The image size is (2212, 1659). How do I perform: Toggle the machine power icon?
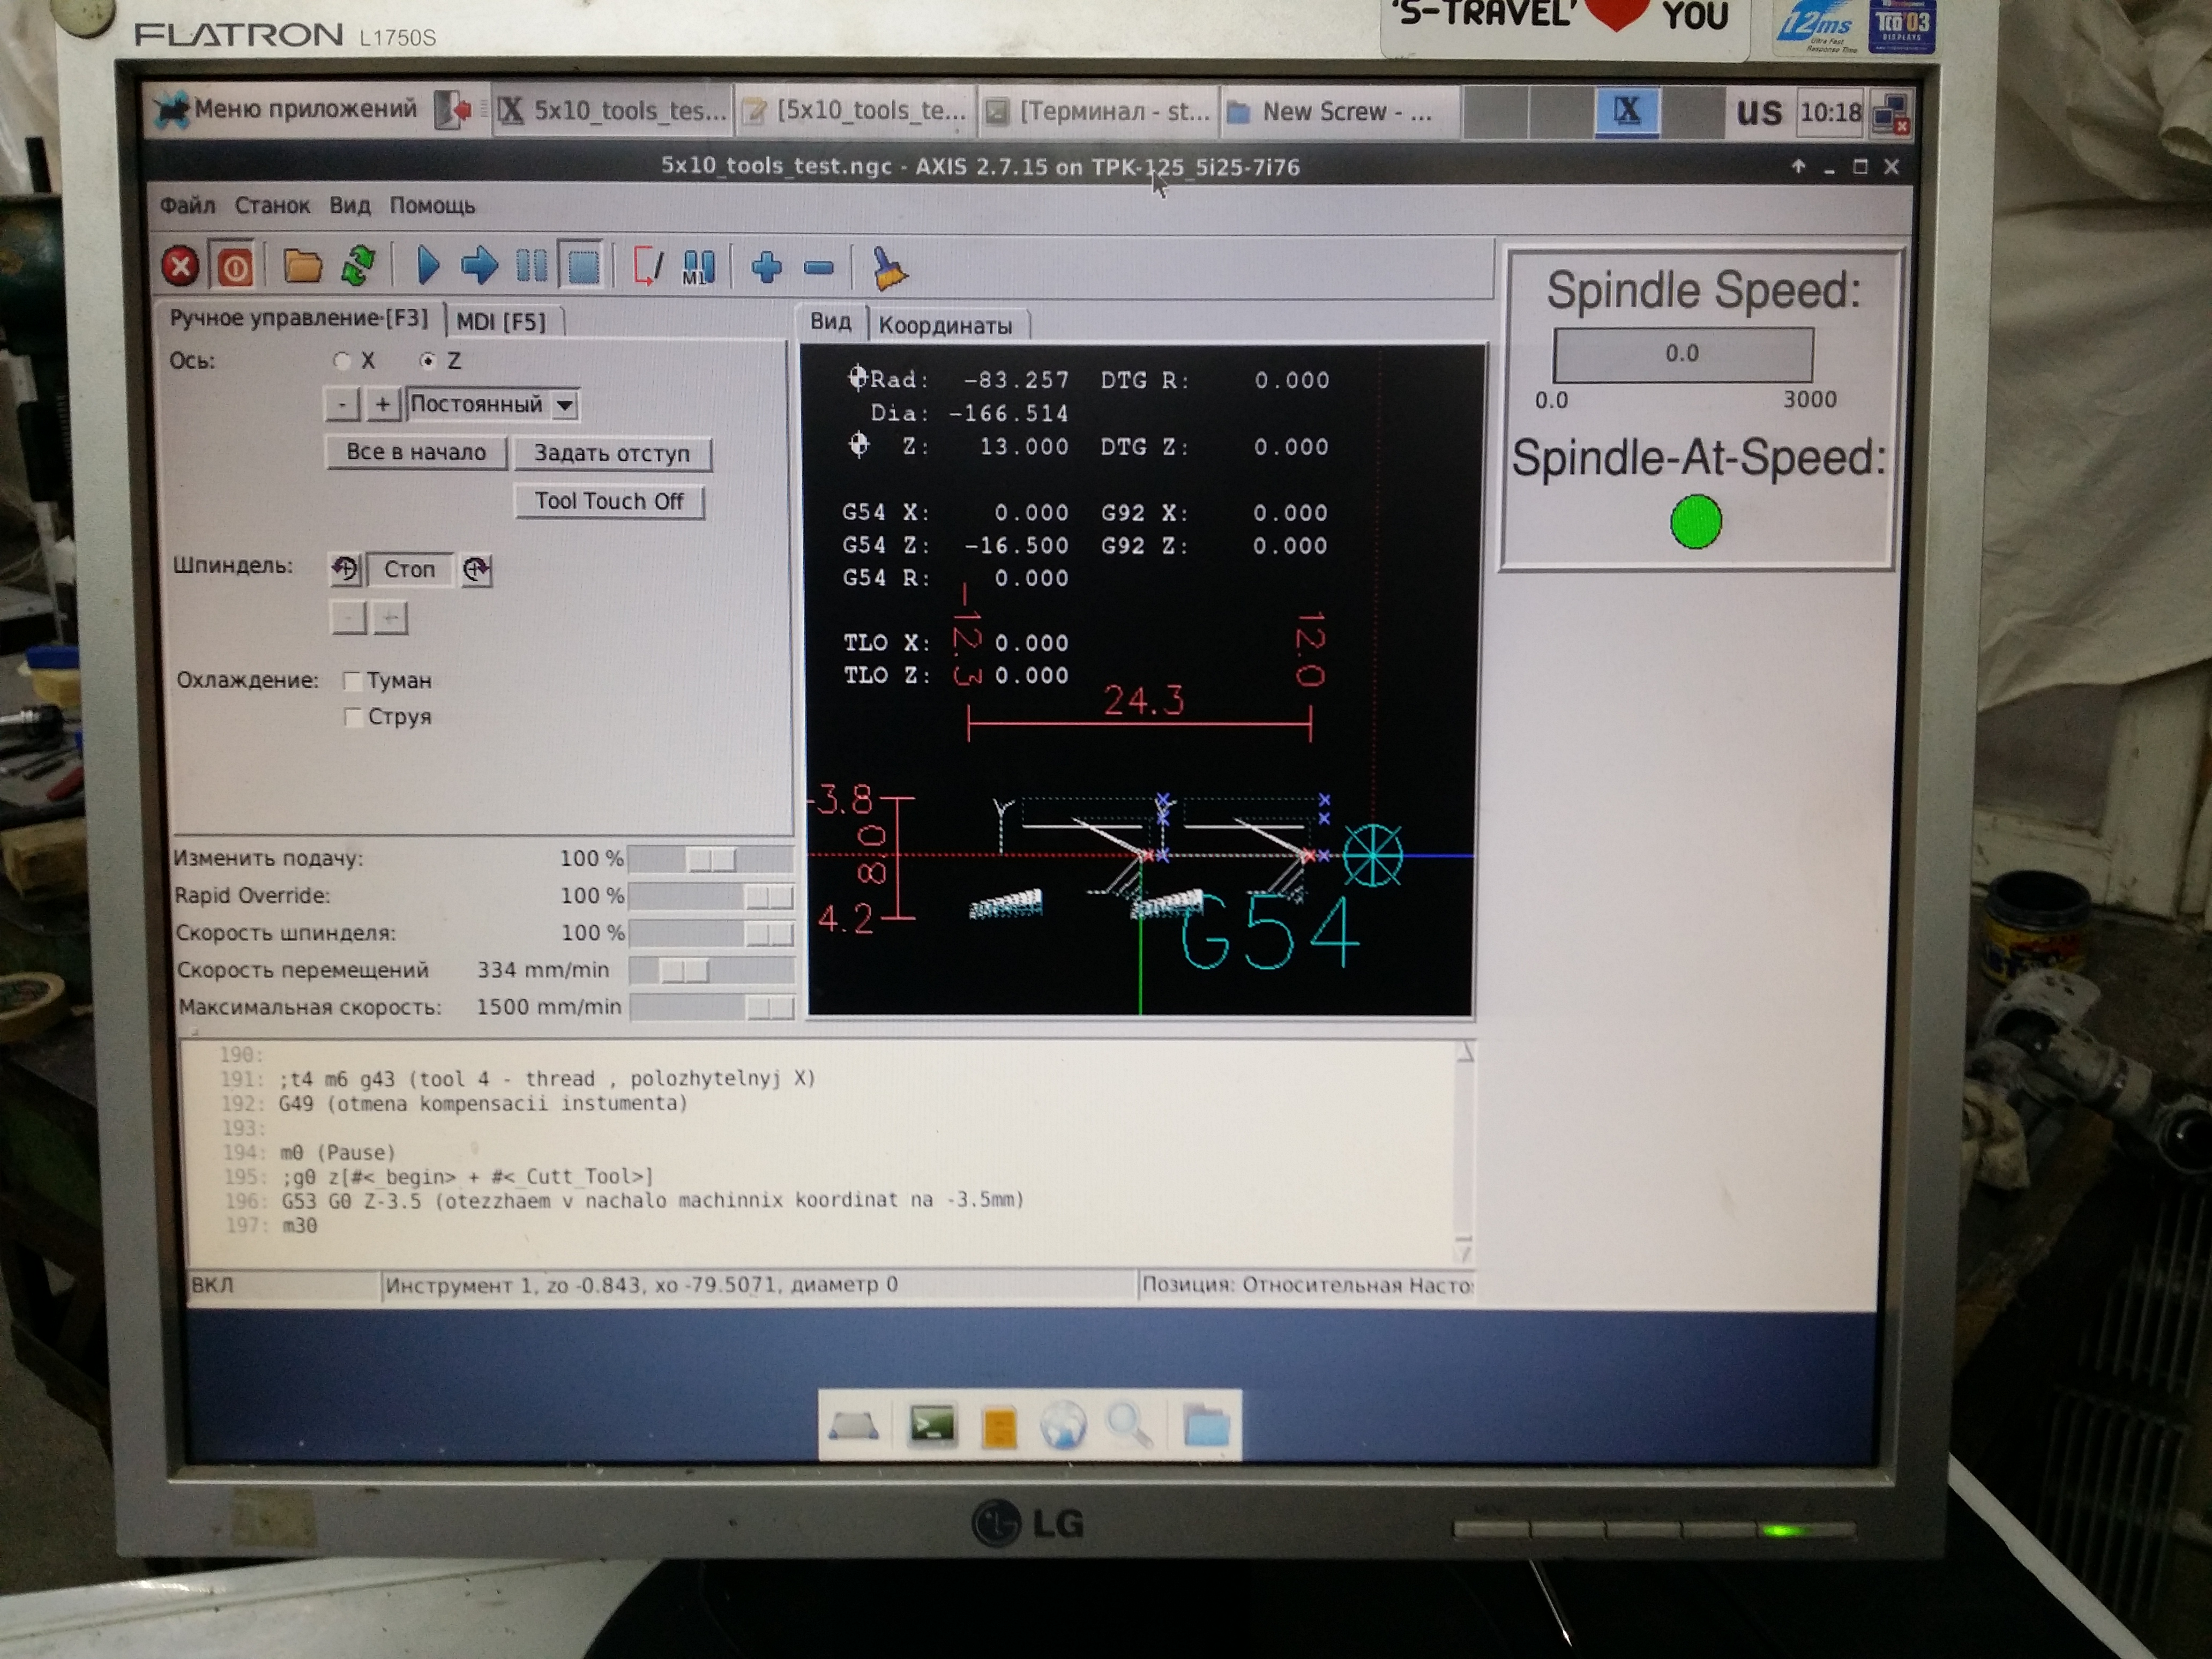234,267
